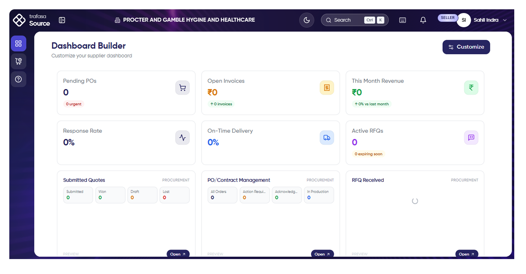The image size is (526, 274).
Task: Select the Action Required orders filter
Action: (255, 195)
